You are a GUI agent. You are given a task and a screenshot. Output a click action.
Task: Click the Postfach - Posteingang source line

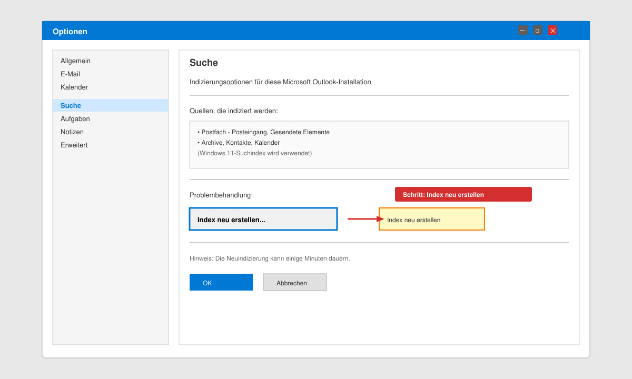[263, 132]
